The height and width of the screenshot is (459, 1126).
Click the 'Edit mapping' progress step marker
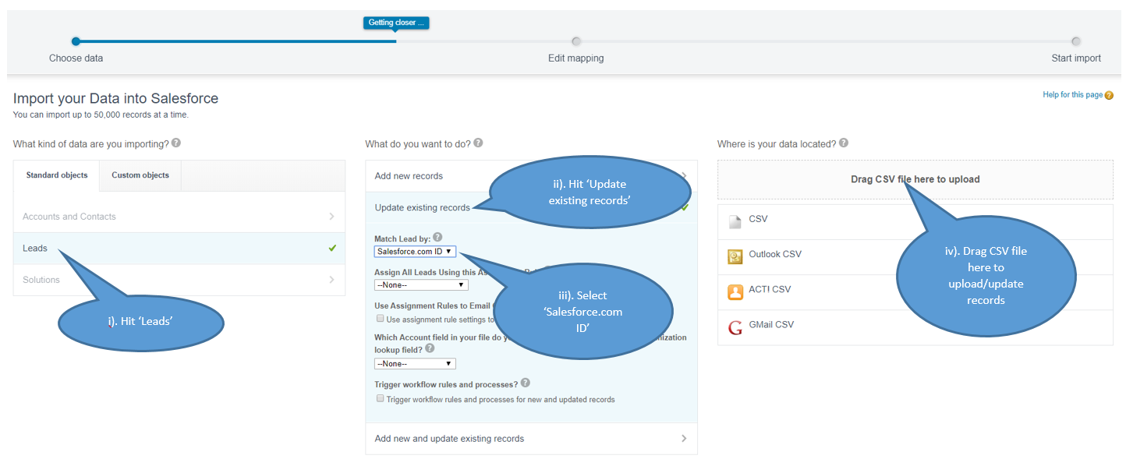[x=575, y=41]
